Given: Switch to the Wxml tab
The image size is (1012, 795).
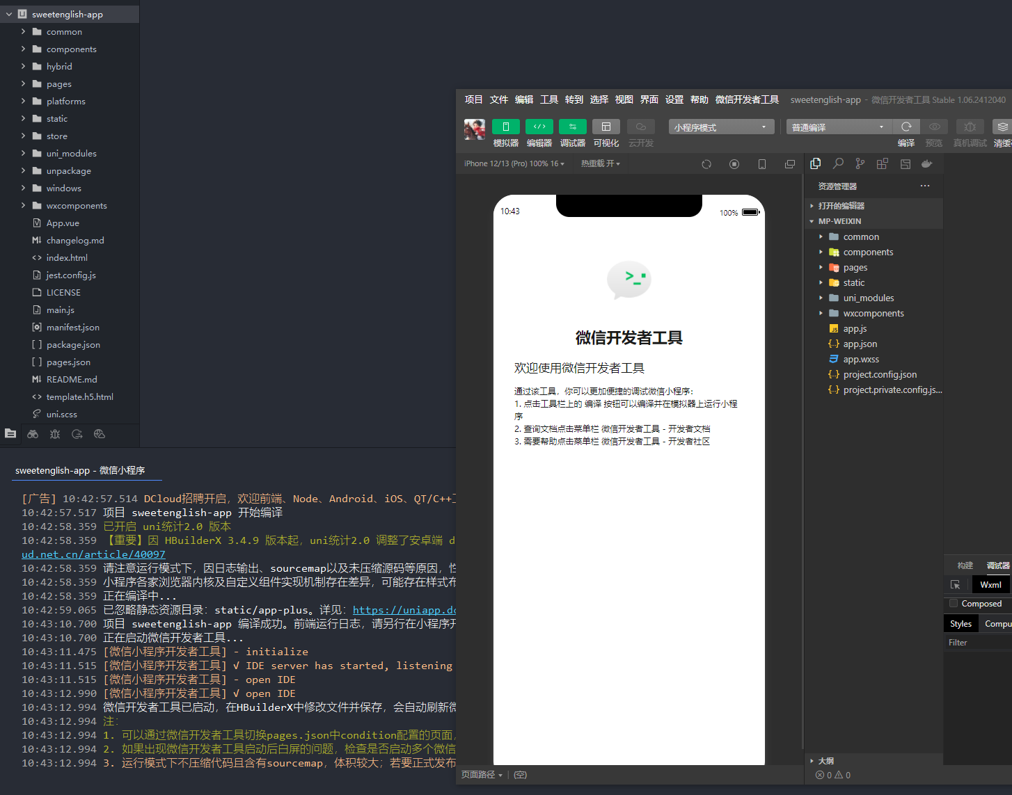Looking at the screenshot, I should [990, 585].
